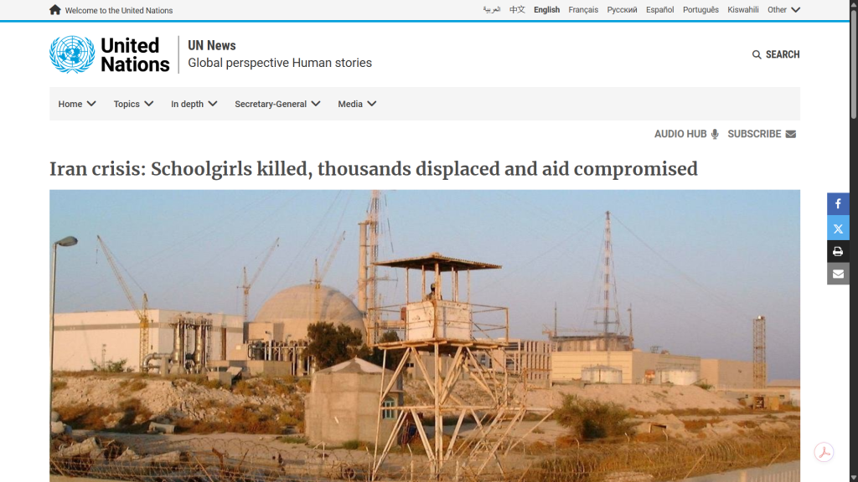The height and width of the screenshot is (482, 858).
Task: Download the article PDF icon
Action: [x=824, y=452]
